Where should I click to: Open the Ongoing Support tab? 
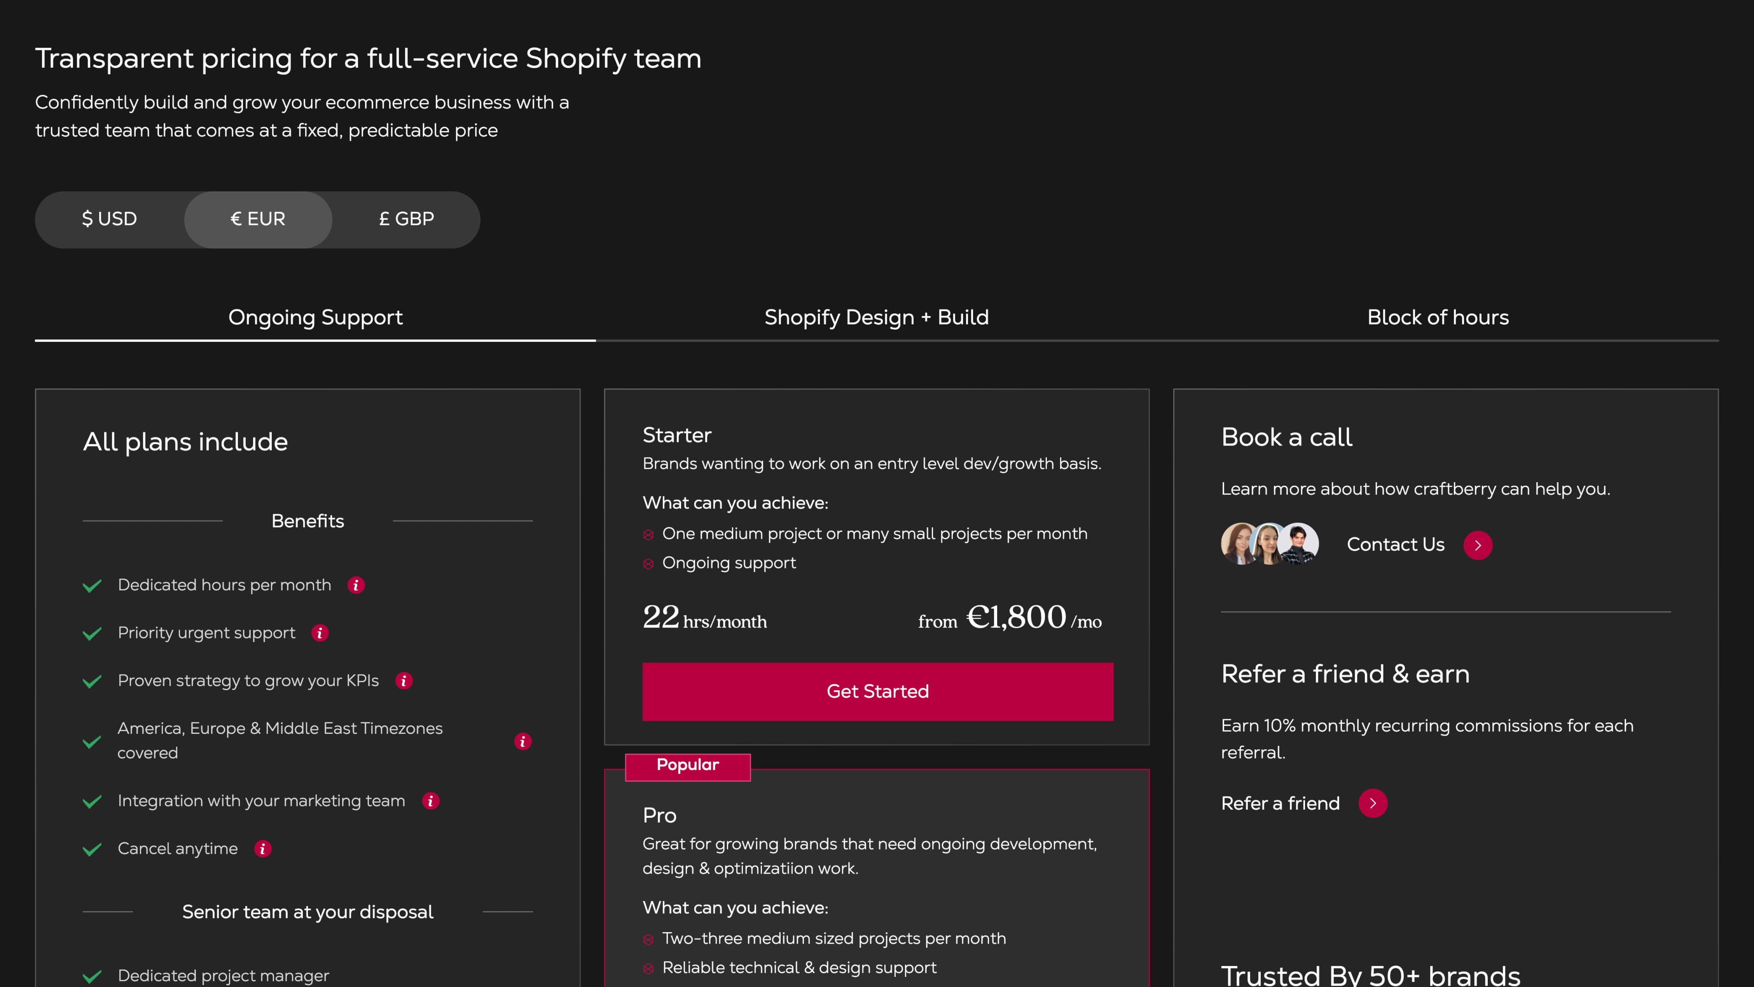315,318
